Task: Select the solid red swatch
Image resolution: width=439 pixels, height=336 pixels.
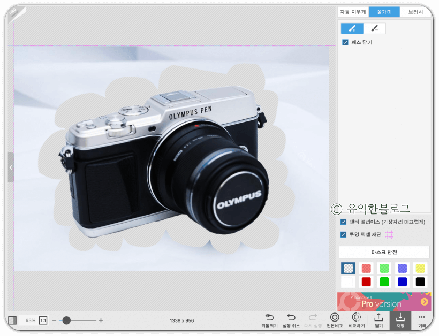Action: [x=366, y=282]
